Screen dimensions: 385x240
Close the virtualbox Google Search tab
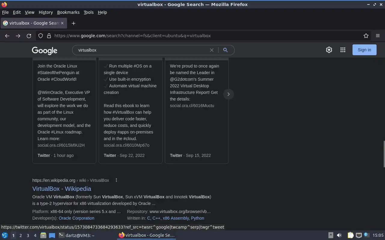[62, 23]
